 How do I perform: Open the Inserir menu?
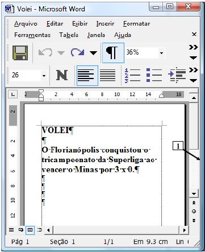(x=105, y=24)
